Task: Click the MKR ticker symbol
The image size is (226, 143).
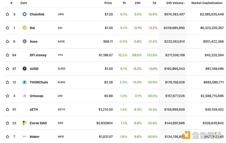Action: [61, 137]
